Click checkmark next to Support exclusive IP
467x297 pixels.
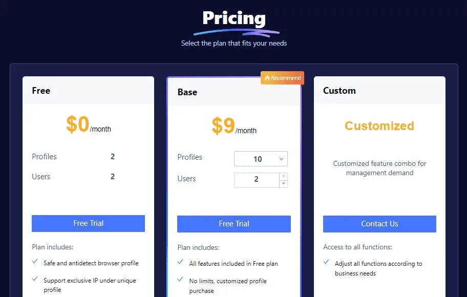click(35, 279)
